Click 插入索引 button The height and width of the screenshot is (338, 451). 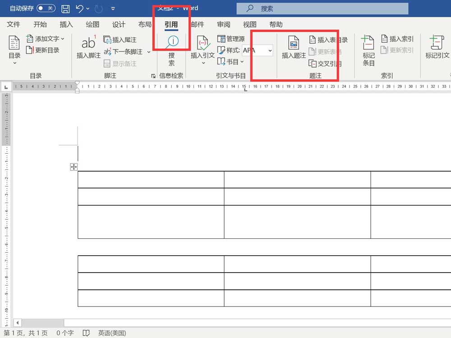[x=397, y=38]
